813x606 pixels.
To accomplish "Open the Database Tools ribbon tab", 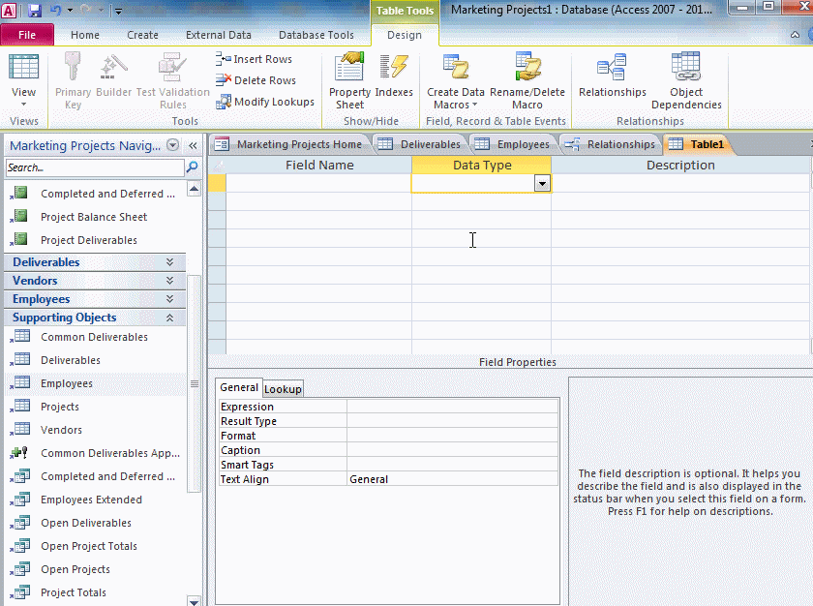I will point(316,35).
